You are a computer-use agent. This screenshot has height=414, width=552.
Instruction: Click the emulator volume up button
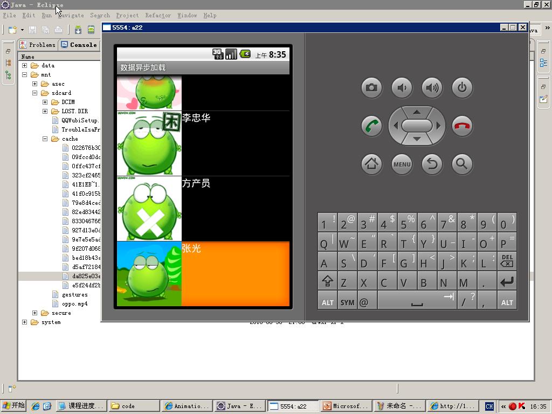click(432, 88)
